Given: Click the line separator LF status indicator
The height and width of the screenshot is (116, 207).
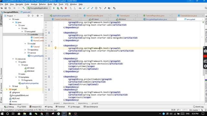Looking at the screenshot, I should 178,110.
